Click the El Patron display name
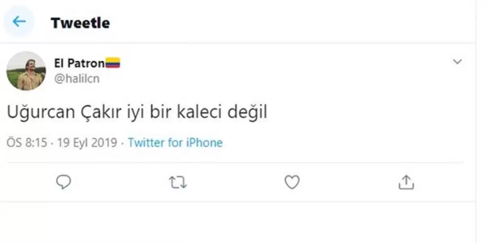The height and width of the screenshot is (243, 486). pyautogui.click(x=79, y=63)
